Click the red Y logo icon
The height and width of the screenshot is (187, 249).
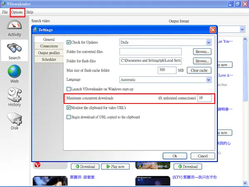37,165
